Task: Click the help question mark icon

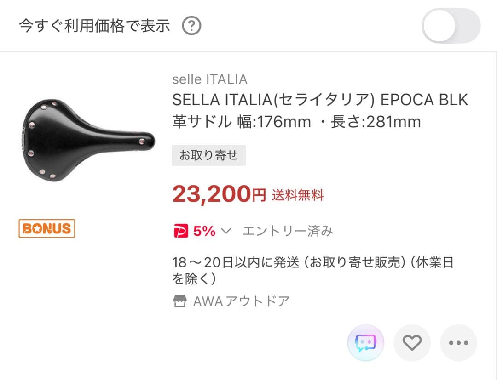Action: 191,26
